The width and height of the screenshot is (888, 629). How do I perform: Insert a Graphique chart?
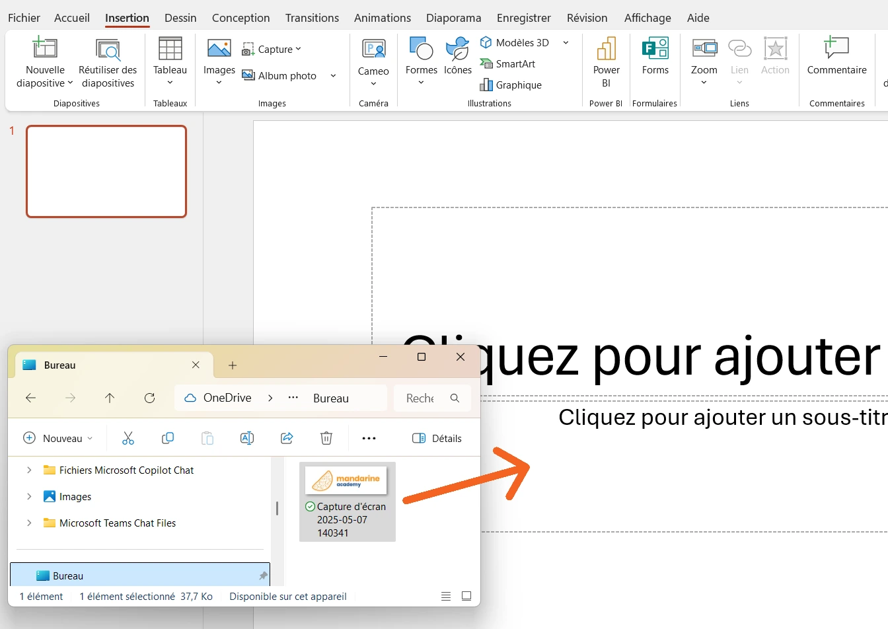pos(511,85)
